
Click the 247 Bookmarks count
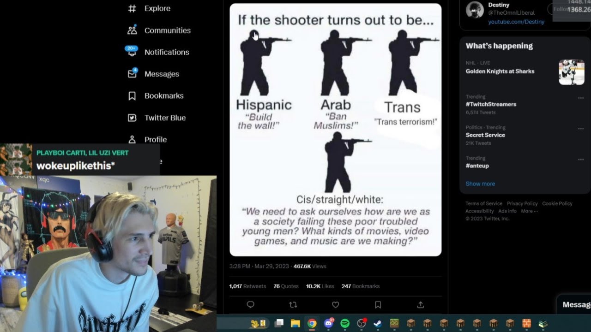[361, 286]
